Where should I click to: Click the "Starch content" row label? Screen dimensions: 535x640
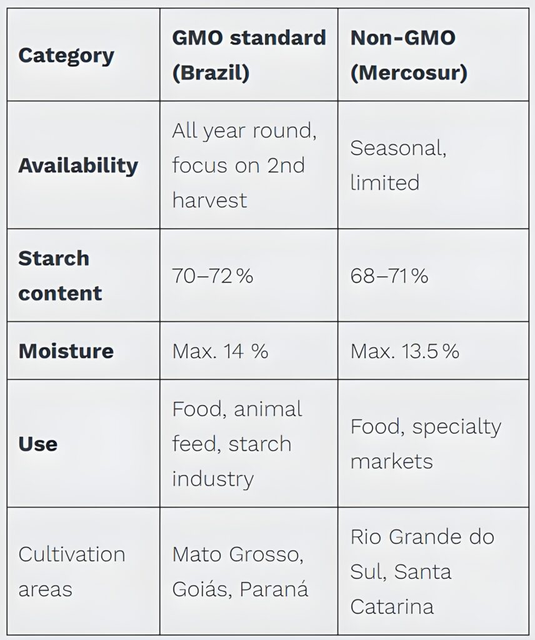(x=60, y=276)
